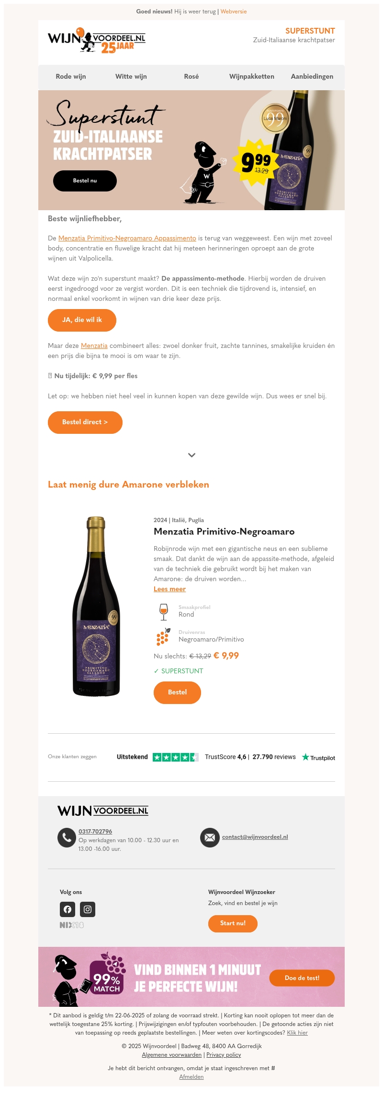Click the Menzatia bottle product image
The height and width of the screenshot is (1098, 383).
coord(96,607)
